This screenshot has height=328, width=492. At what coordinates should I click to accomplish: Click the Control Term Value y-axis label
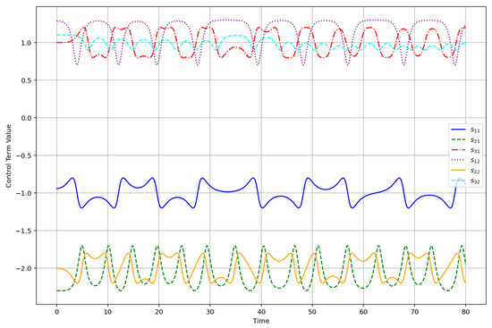(8, 156)
